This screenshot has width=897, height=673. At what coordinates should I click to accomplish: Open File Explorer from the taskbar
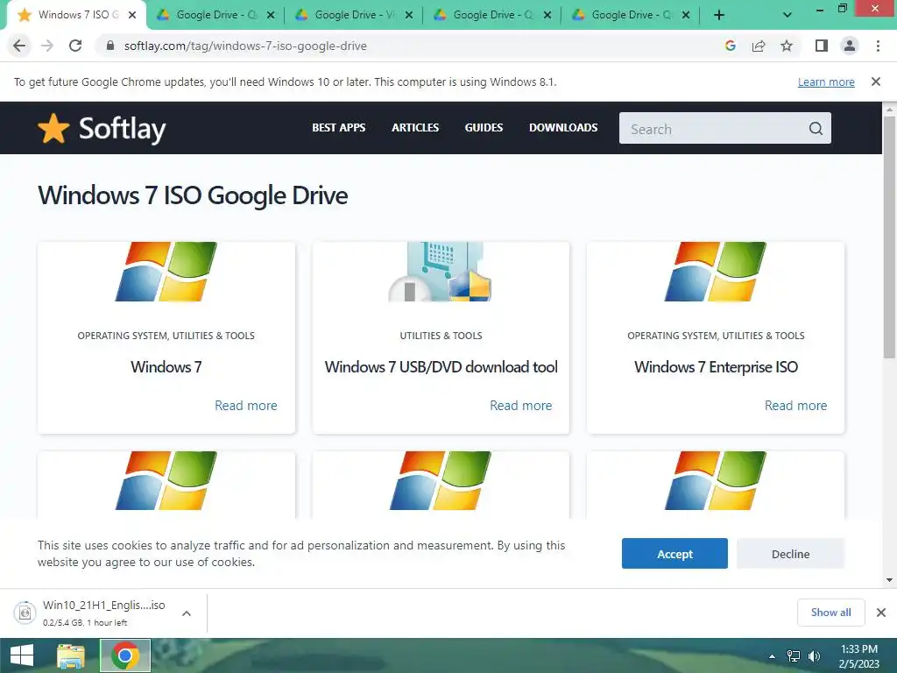[x=71, y=655]
